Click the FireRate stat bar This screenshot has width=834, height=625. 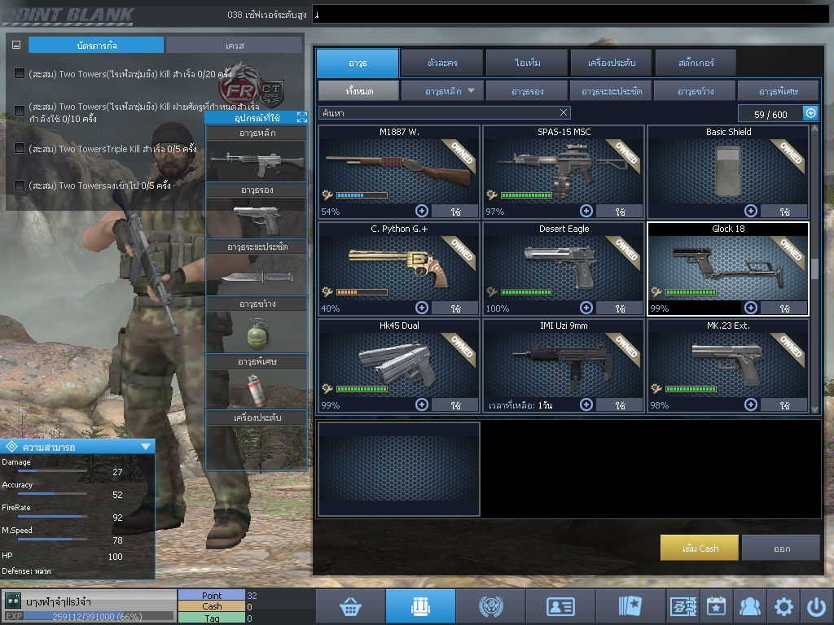coord(53,516)
